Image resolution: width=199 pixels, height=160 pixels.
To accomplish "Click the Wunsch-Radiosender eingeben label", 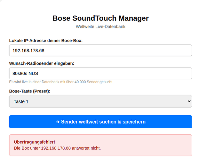I will pos(42,63).
